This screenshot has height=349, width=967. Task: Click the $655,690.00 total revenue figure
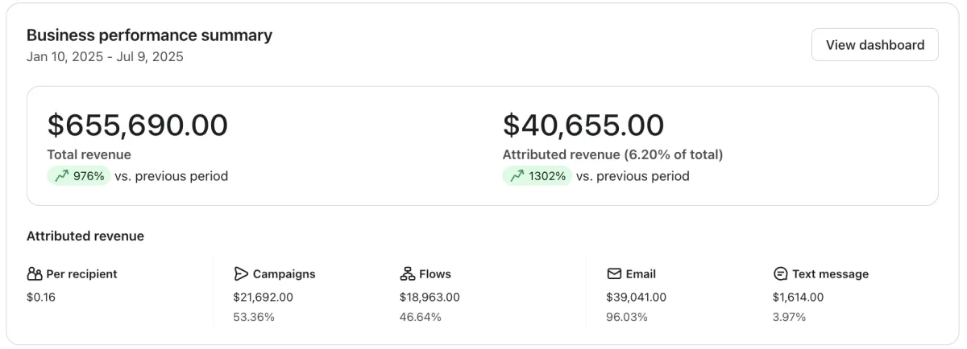click(x=138, y=125)
